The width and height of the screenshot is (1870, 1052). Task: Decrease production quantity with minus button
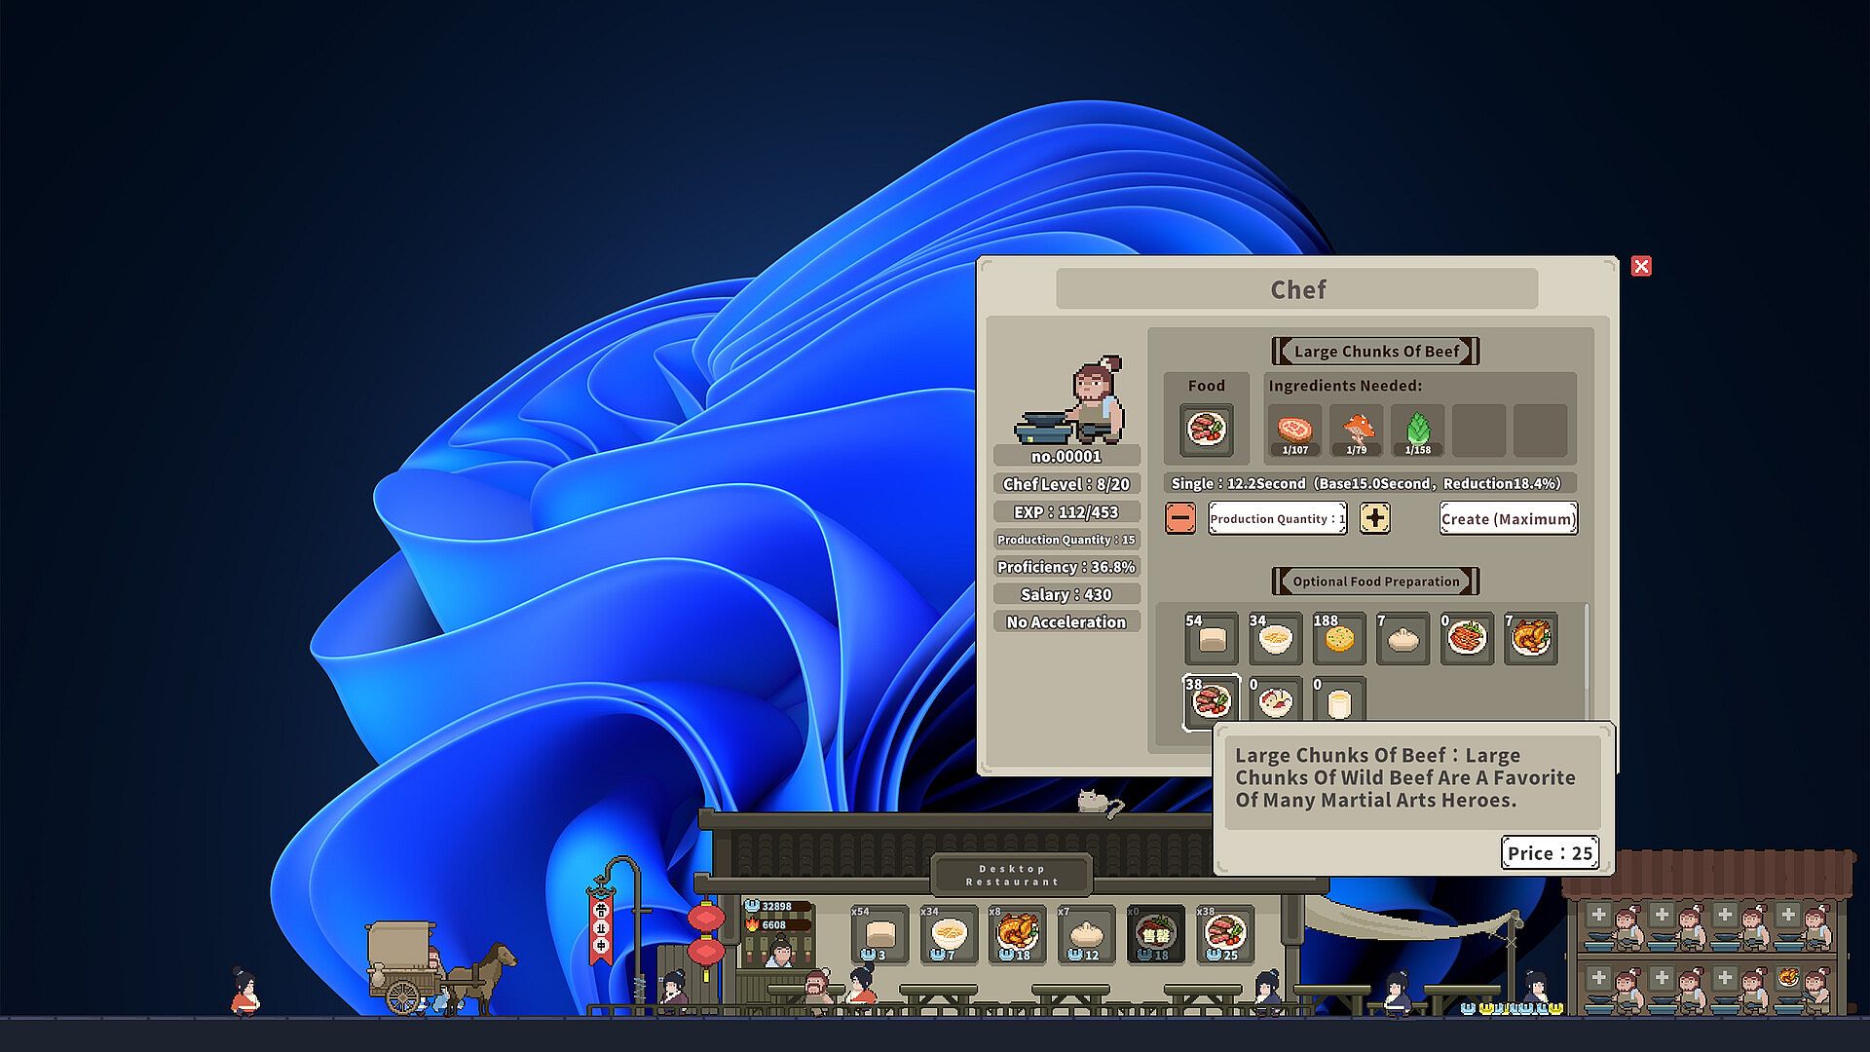coord(1180,518)
